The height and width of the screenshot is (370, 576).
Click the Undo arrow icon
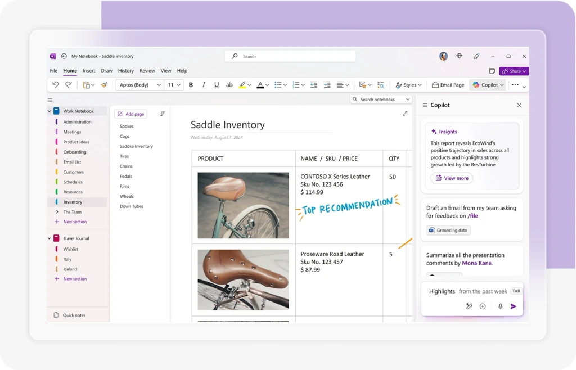(x=56, y=85)
